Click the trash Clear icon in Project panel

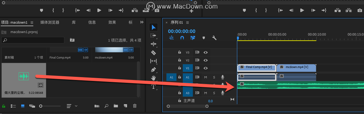(x=135, y=106)
